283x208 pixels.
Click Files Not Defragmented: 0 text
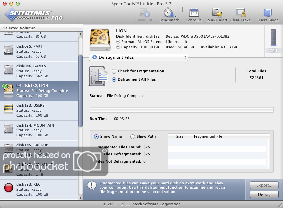coord(121,161)
